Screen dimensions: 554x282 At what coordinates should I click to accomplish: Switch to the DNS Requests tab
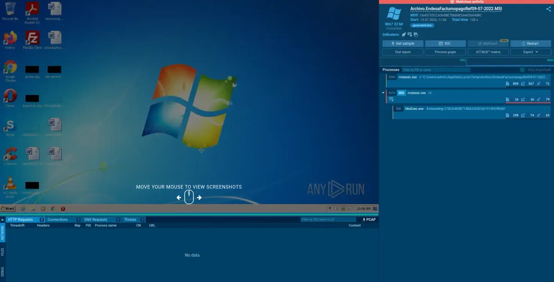click(x=96, y=220)
